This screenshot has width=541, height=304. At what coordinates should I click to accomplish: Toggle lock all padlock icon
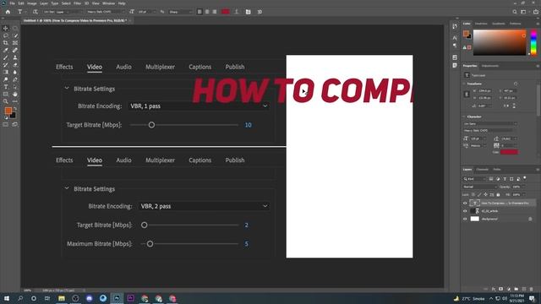(x=498, y=195)
